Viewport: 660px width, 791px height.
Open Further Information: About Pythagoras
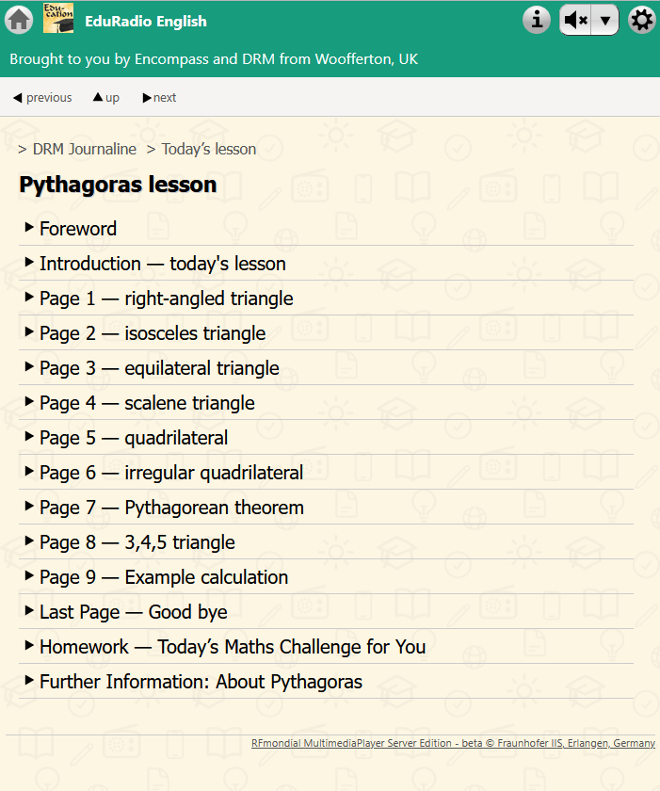(x=326, y=681)
